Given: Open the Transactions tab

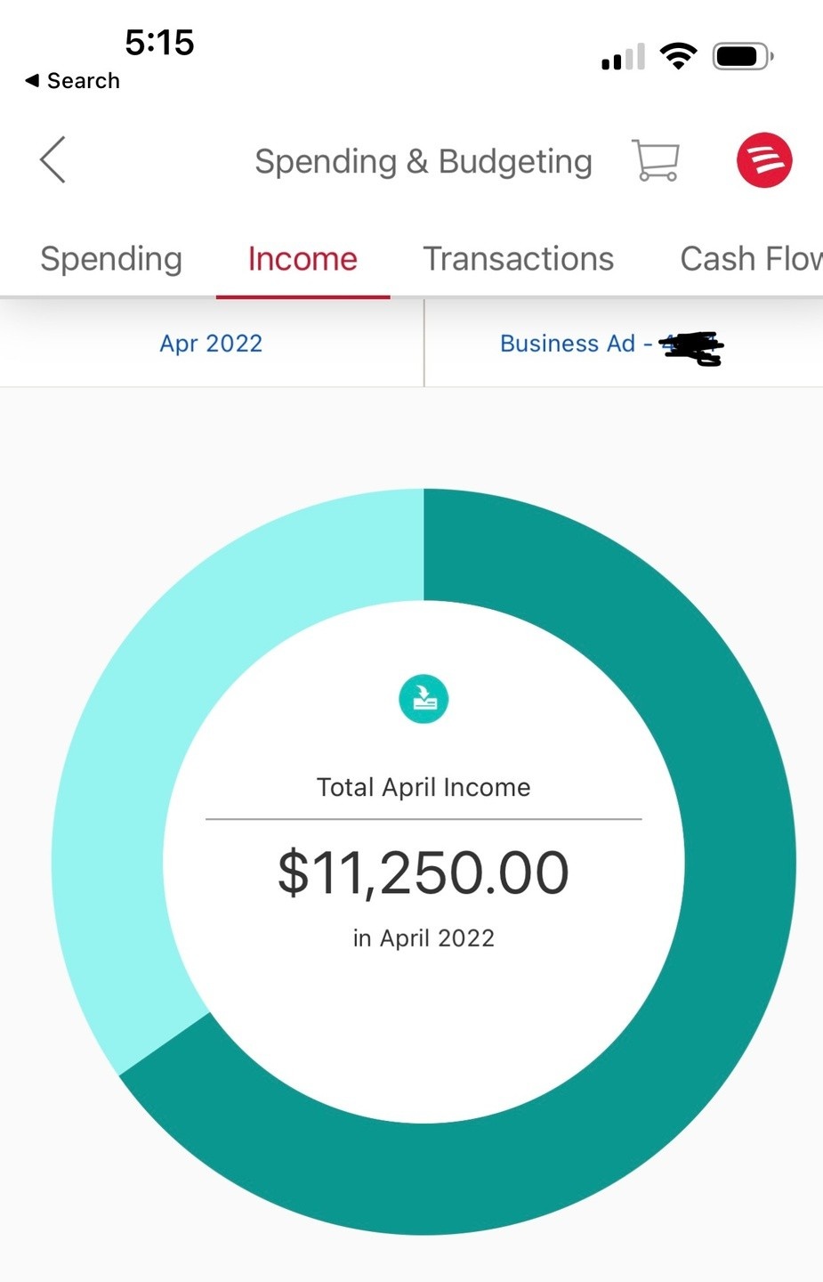Looking at the screenshot, I should pyautogui.click(x=518, y=259).
